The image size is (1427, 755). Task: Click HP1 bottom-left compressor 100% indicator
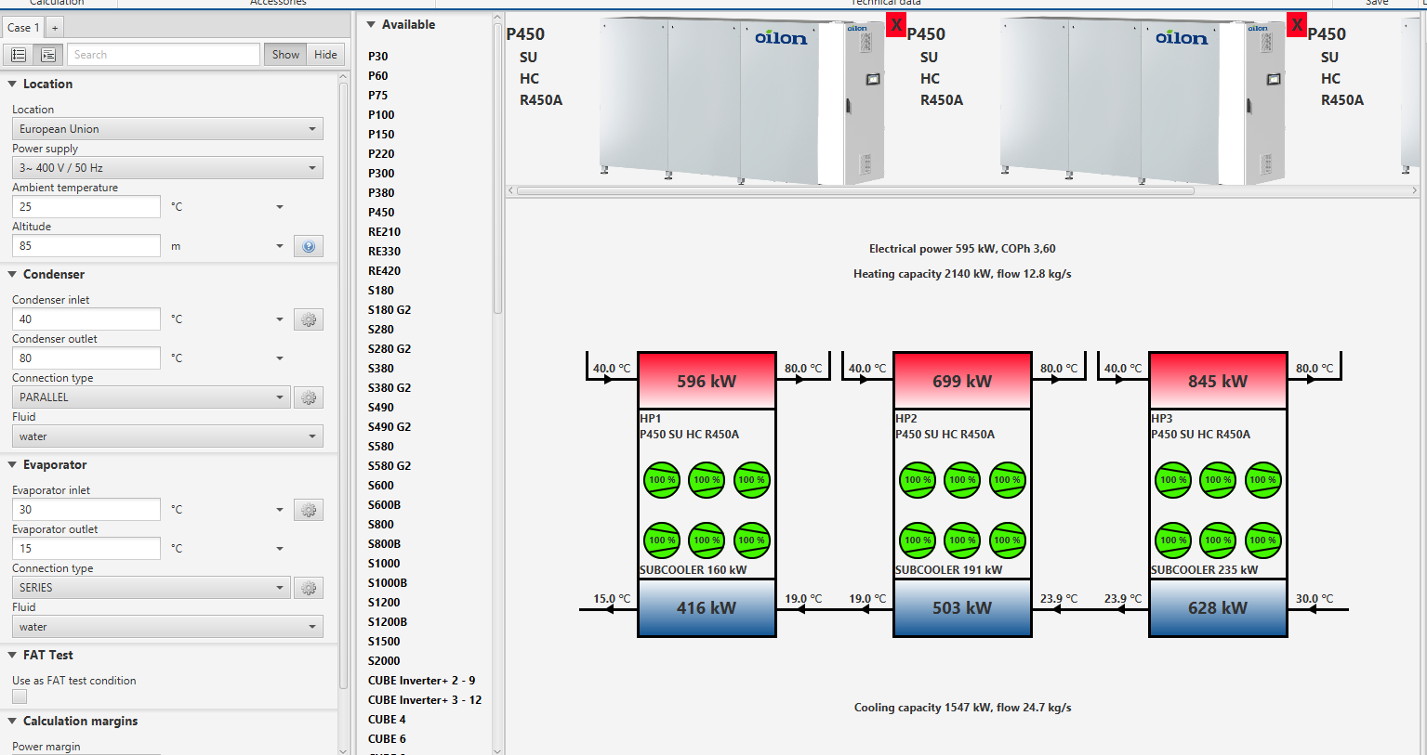point(662,540)
